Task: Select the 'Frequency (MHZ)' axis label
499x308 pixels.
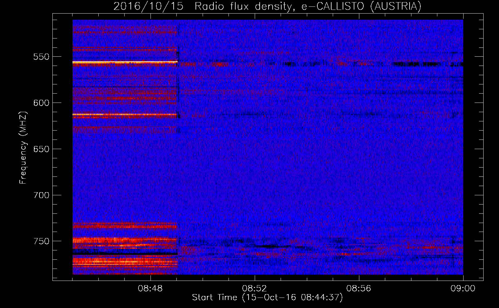Action: pos(23,148)
